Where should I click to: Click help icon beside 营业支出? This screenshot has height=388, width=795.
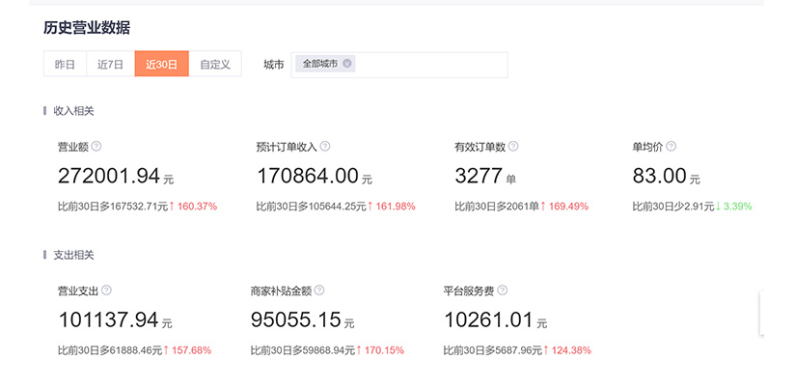tap(106, 291)
